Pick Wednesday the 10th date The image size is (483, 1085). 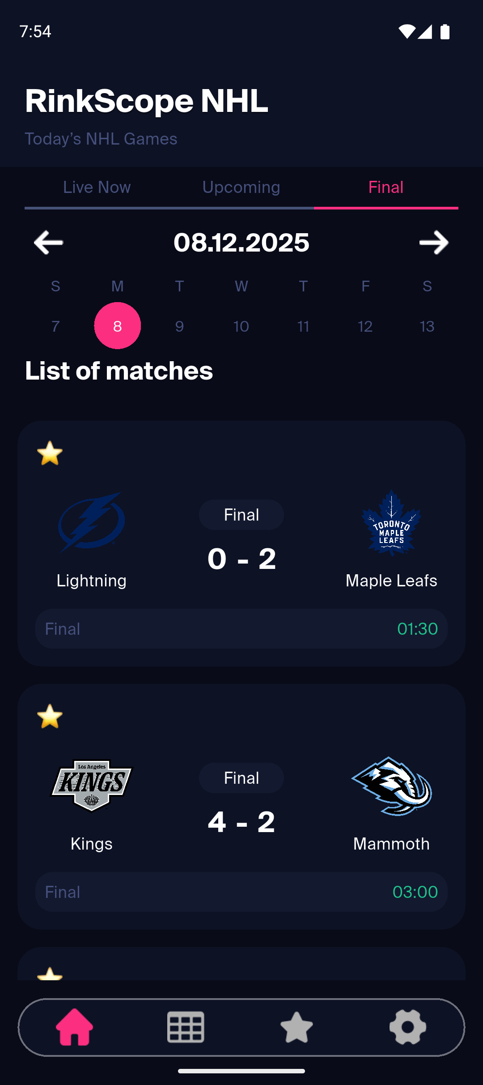click(x=241, y=326)
